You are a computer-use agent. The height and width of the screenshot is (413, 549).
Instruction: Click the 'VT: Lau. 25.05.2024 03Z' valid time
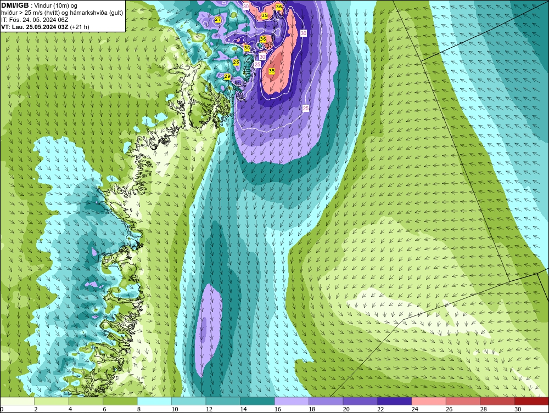coord(35,27)
